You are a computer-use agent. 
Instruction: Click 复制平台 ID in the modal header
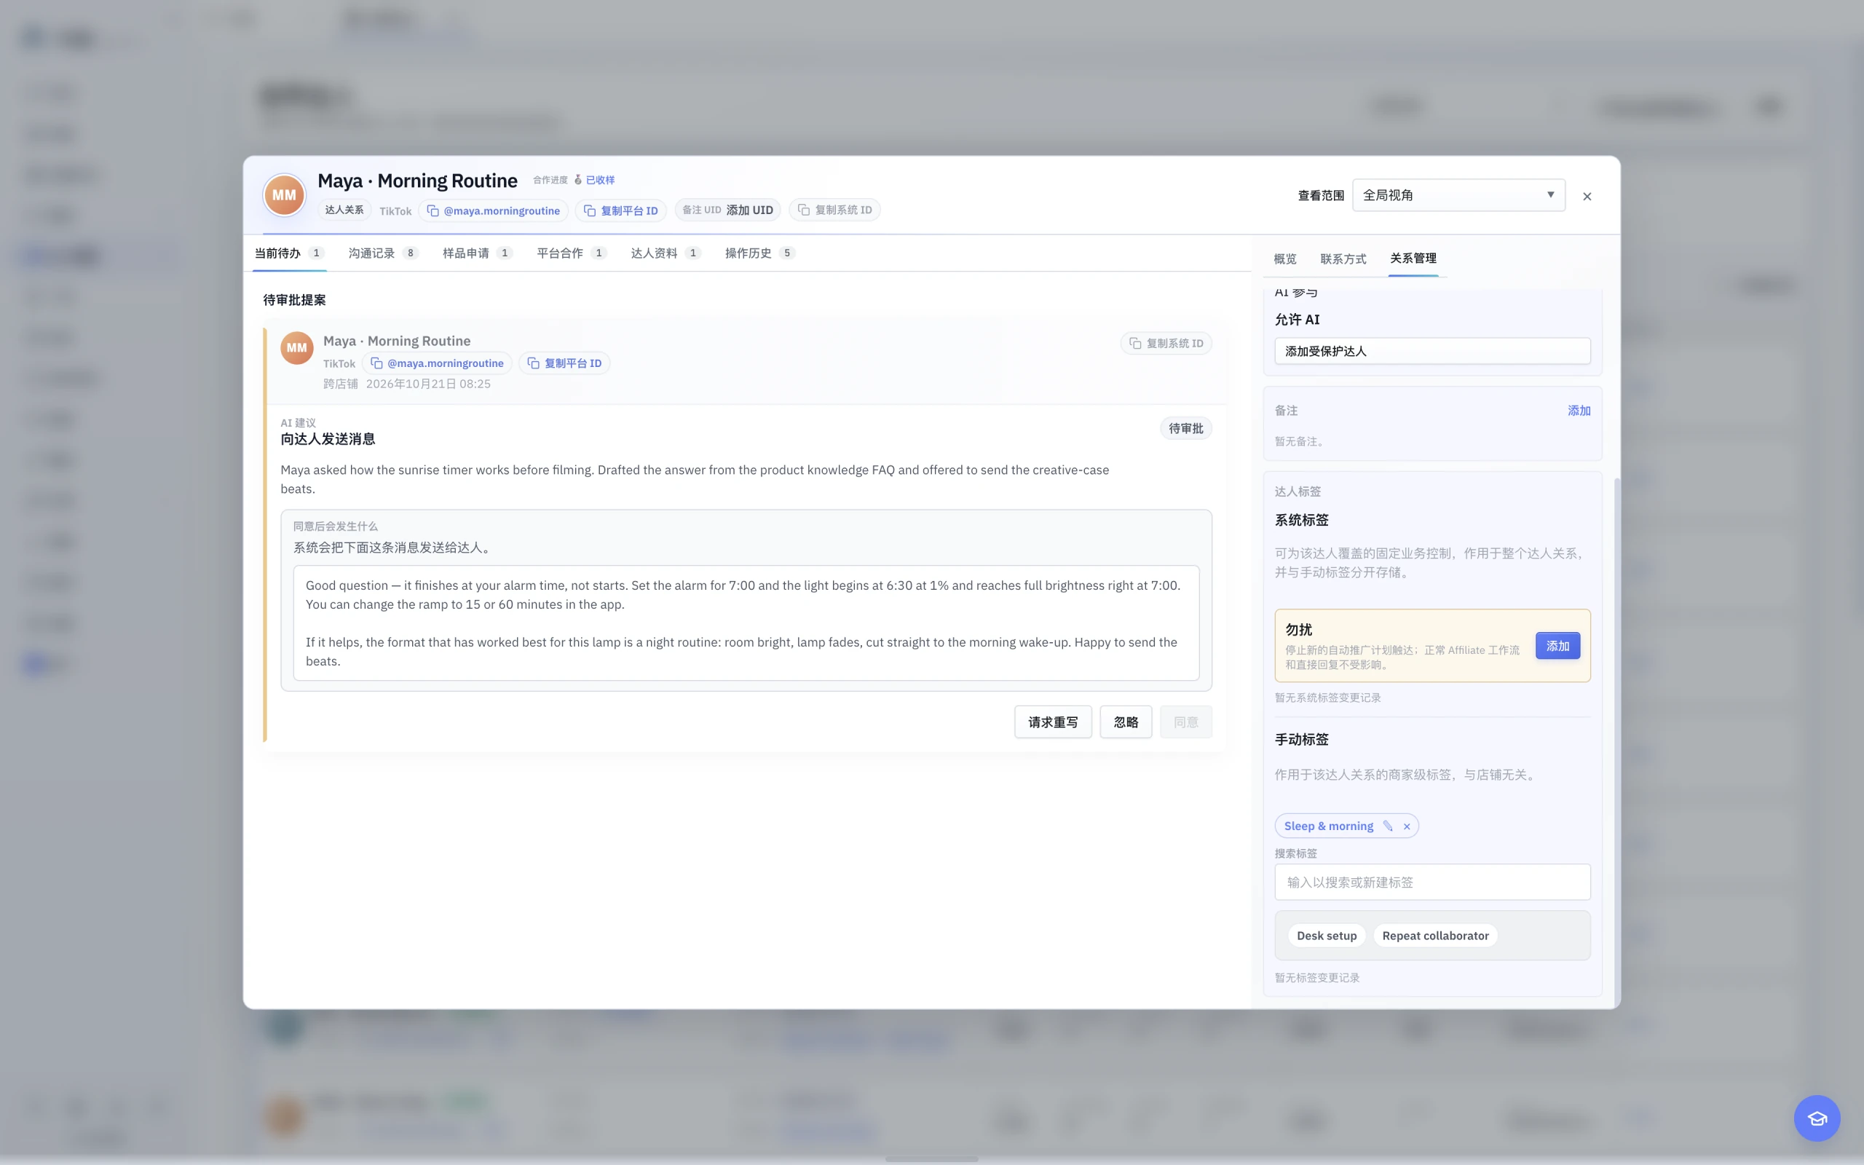[621, 210]
